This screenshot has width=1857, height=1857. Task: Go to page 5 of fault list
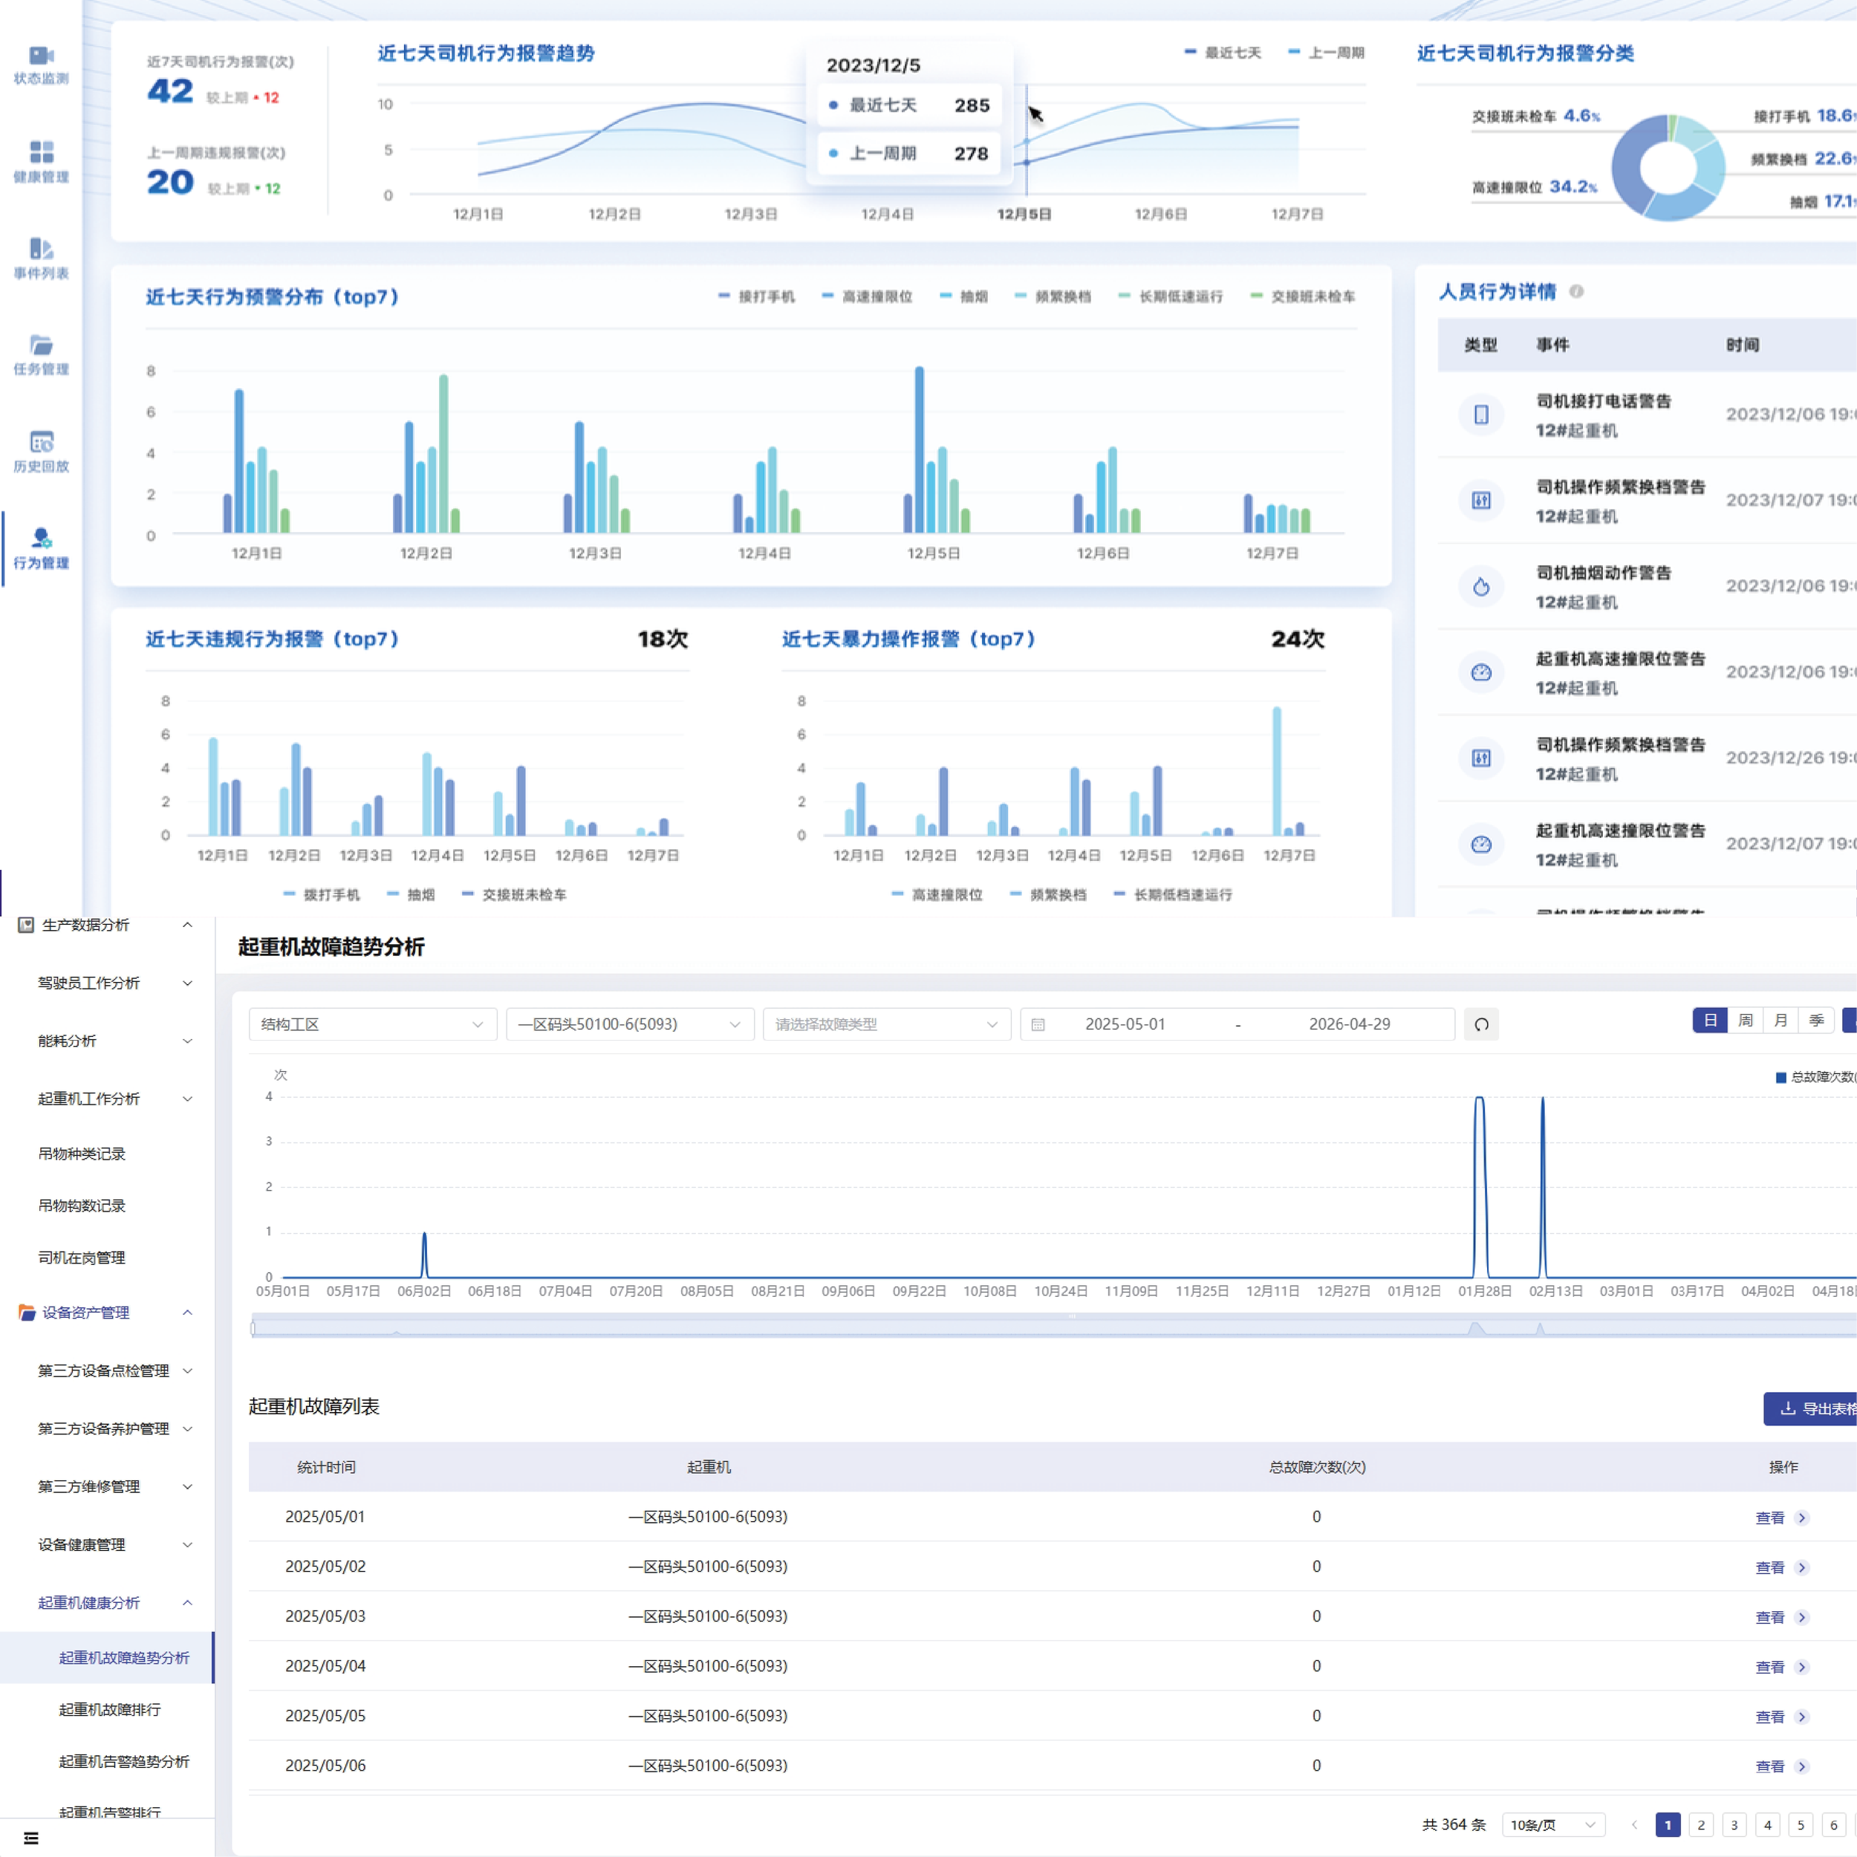(x=1801, y=1824)
